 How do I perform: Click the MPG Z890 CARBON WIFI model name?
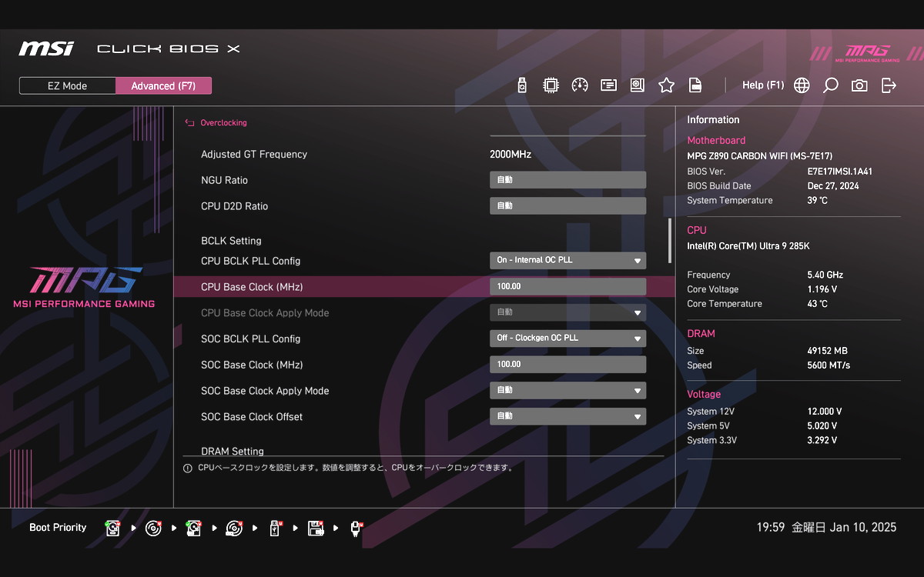tap(759, 156)
